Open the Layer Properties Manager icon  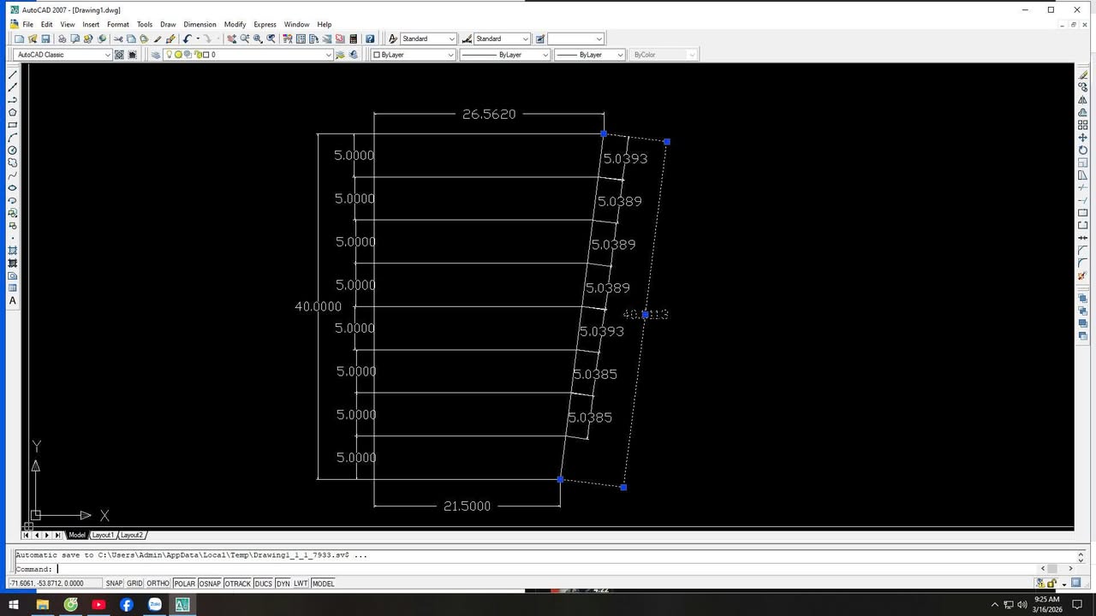[155, 55]
